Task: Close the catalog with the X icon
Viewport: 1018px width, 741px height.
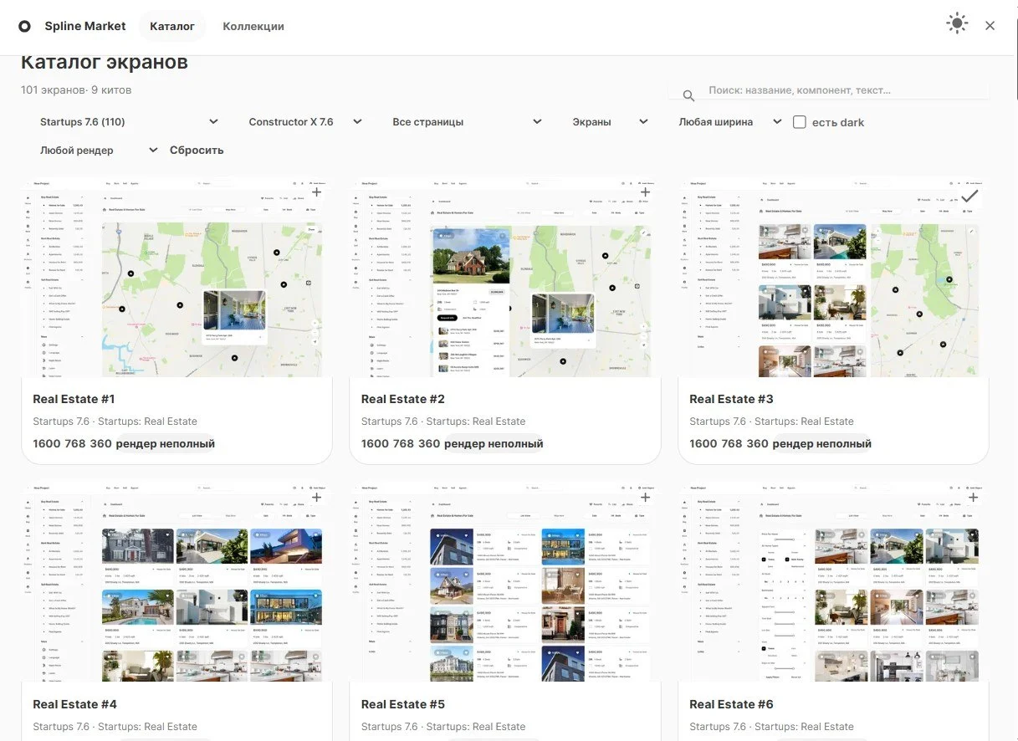Action: click(x=990, y=26)
